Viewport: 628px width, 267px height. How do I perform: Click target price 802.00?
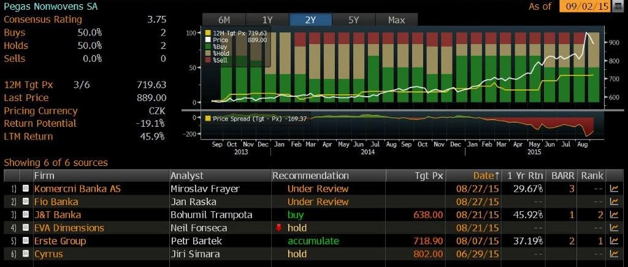429,254
